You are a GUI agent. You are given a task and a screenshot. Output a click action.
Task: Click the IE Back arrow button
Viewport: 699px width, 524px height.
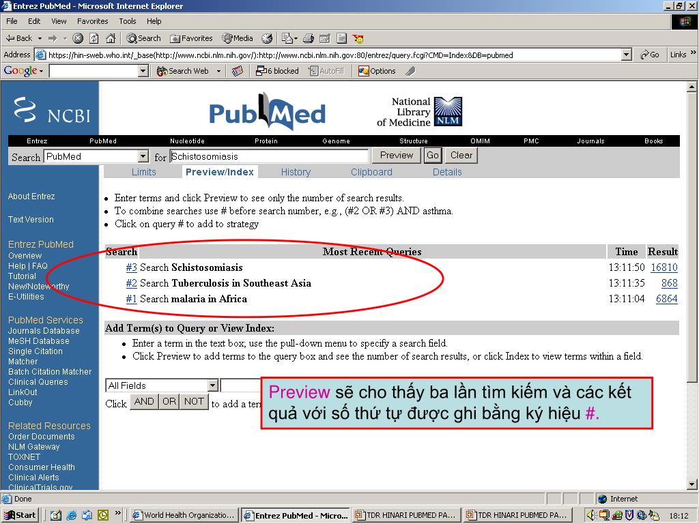18,38
